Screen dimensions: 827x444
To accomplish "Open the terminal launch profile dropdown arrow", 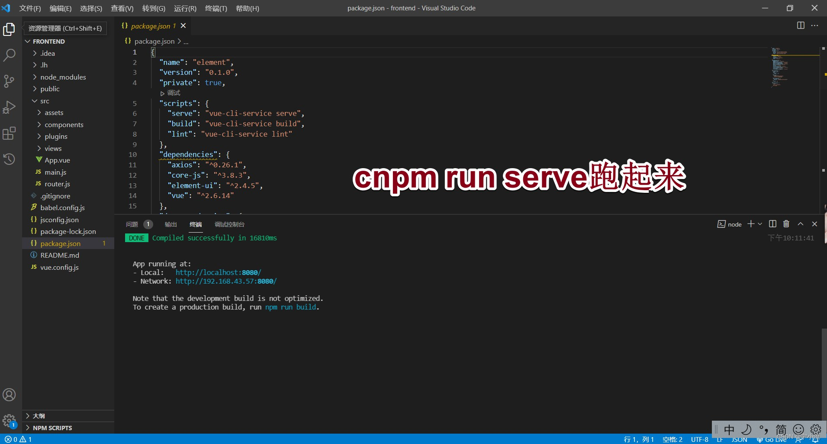I will point(760,224).
